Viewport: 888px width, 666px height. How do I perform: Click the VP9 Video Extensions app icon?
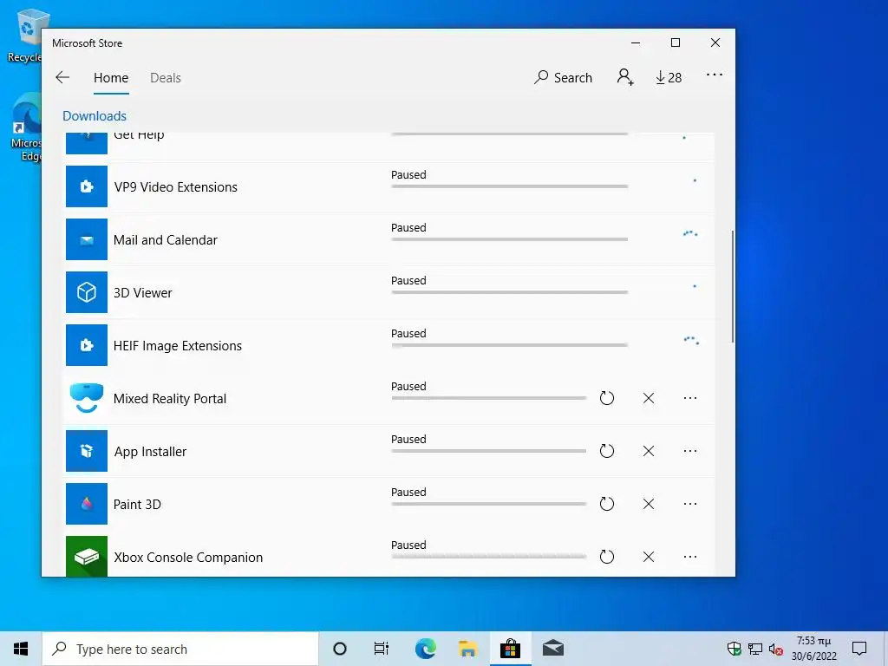click(87, 186)
